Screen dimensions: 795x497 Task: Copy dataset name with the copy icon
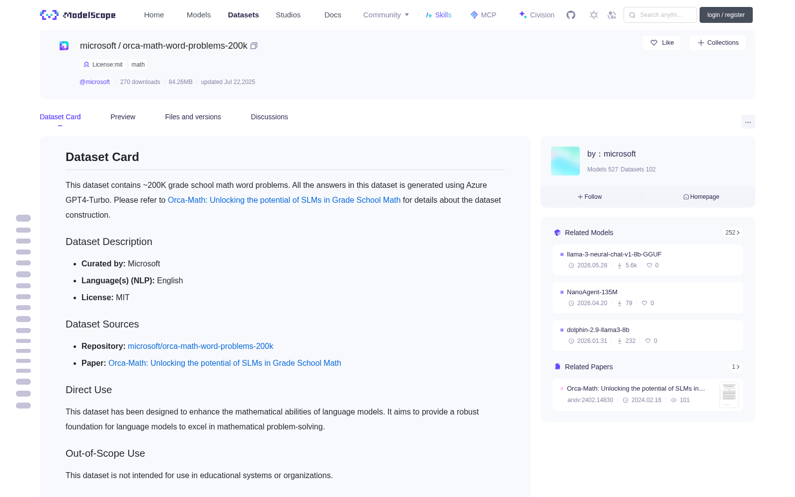coord(254,46)
